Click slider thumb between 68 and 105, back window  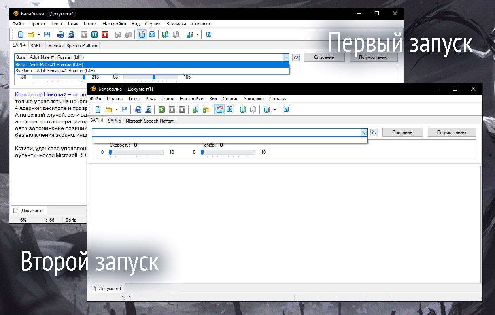pyautogui.click(x=154, y=77)
